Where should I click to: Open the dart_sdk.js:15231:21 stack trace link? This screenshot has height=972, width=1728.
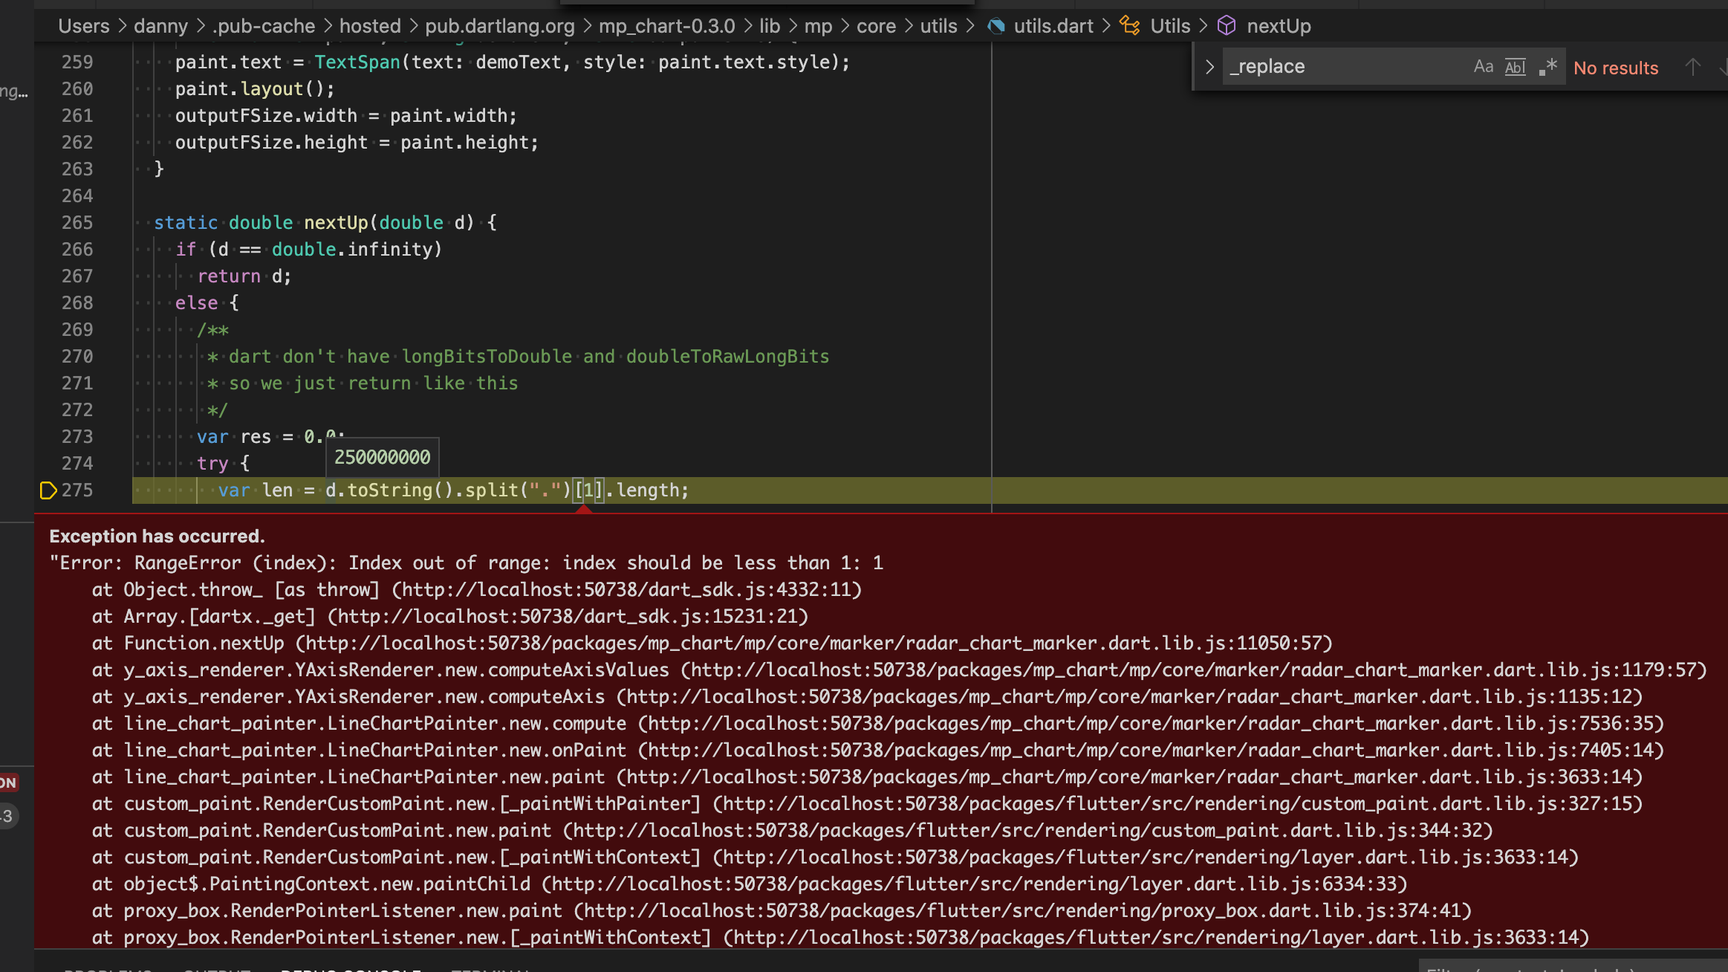point(568,616)
